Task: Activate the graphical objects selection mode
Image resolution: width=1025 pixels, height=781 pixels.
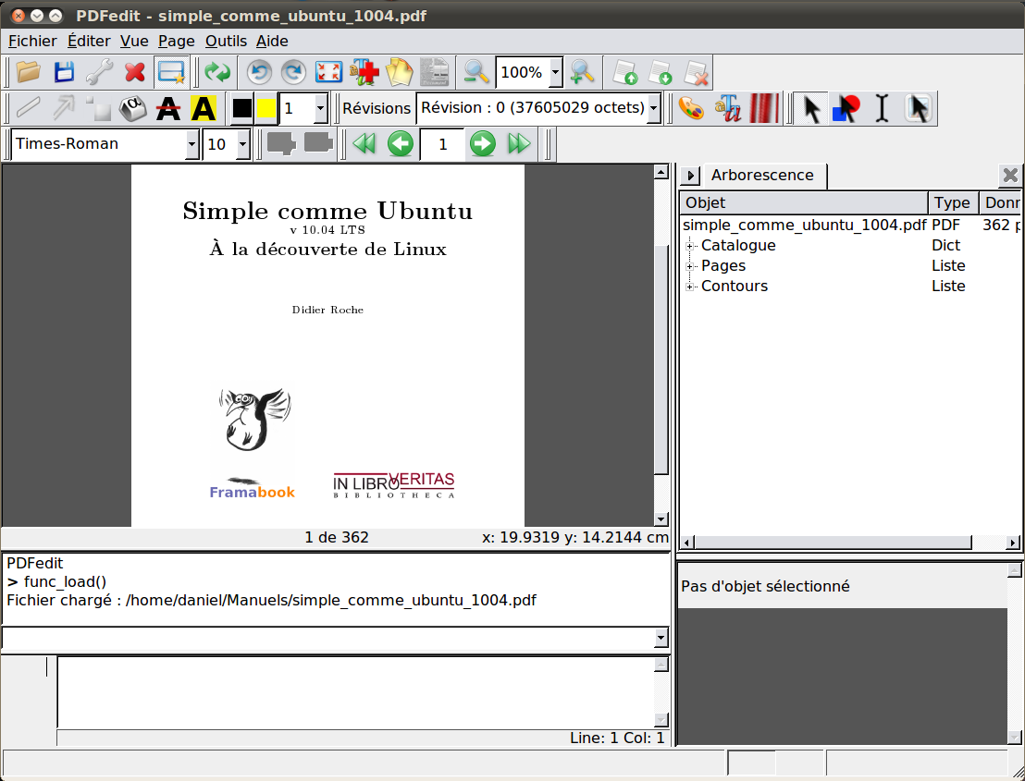Action: [846, 108]
